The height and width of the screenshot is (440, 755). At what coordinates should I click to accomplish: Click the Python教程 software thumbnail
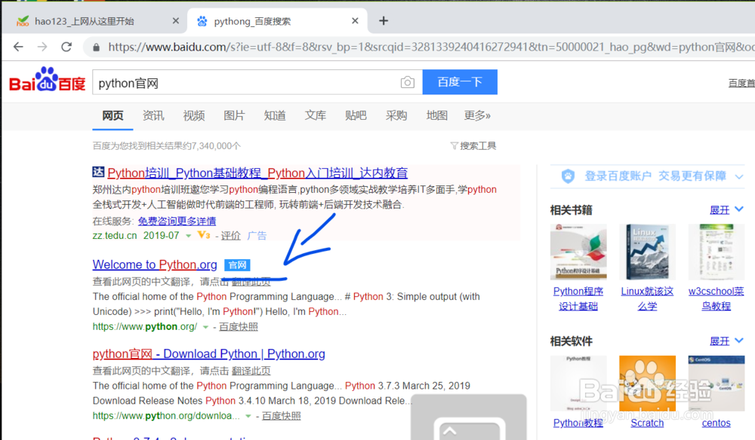click(x=578, y=383)
